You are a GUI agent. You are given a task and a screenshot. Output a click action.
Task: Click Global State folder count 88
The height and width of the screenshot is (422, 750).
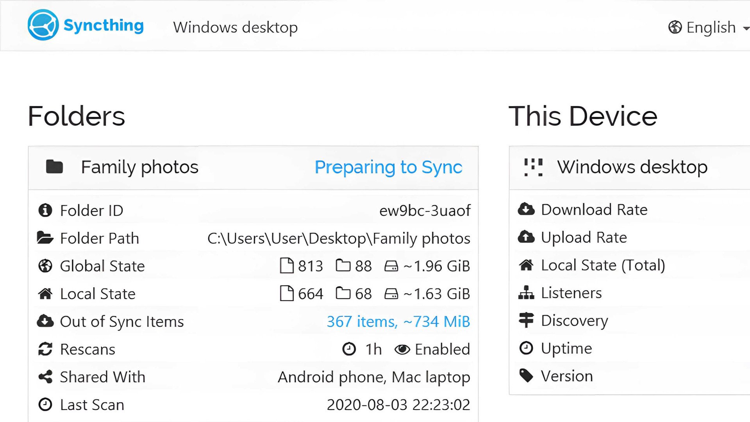point(363,266)
